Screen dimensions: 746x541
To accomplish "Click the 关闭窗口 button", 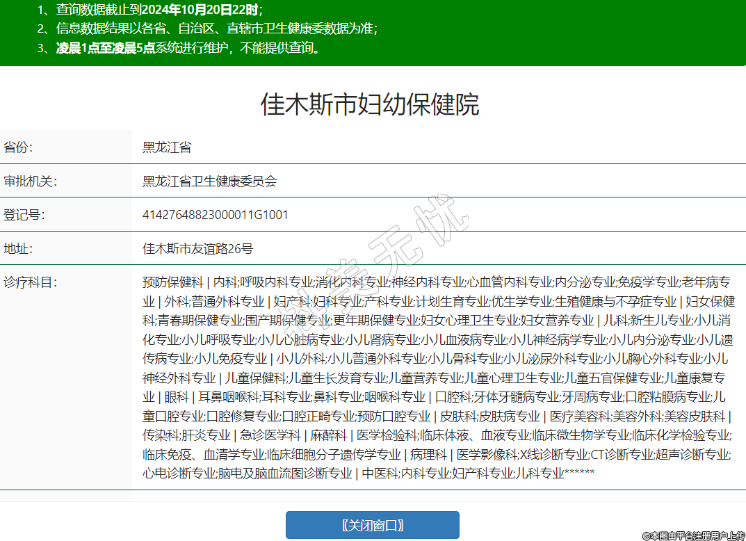I will pyautogui.click(x=372, y=525).
